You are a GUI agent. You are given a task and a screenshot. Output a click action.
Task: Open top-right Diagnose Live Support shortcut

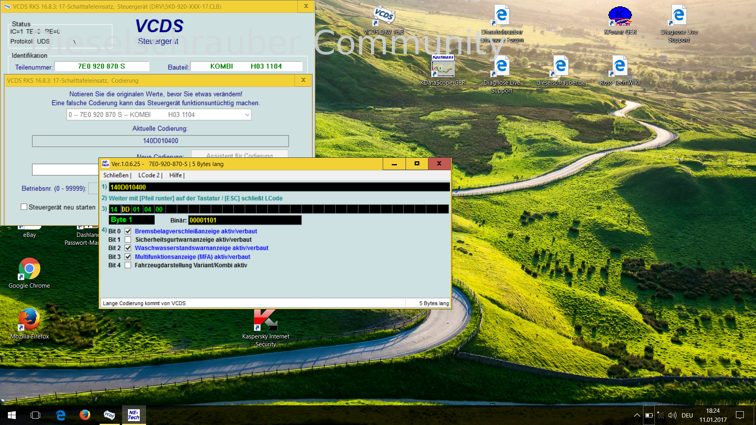click(x=679, y=24)
